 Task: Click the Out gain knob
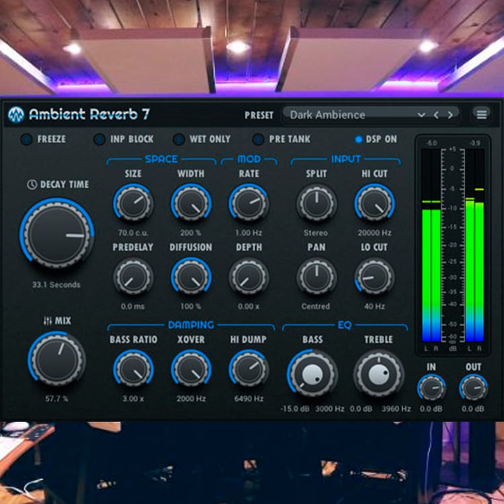[x=473, y=388]
